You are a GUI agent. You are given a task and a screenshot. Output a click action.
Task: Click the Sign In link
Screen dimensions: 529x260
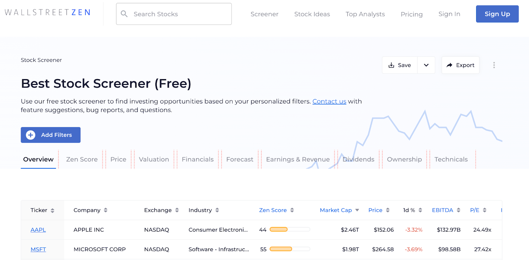449,14
